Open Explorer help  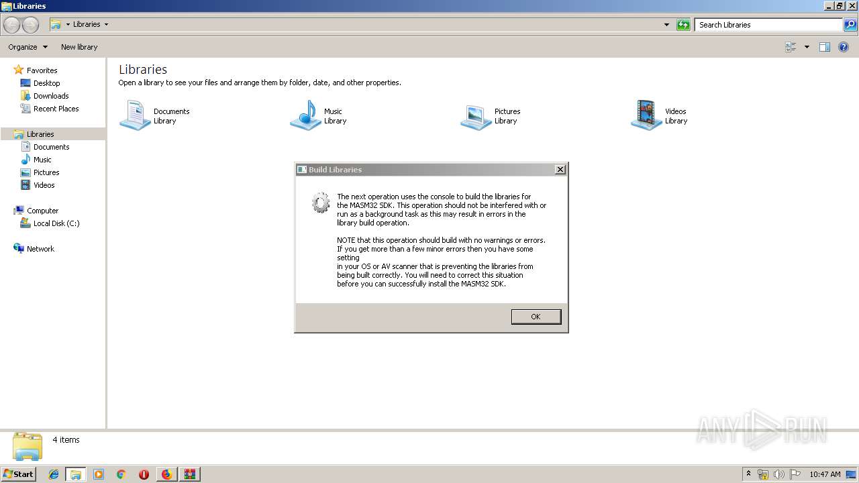tap(844, 47)
